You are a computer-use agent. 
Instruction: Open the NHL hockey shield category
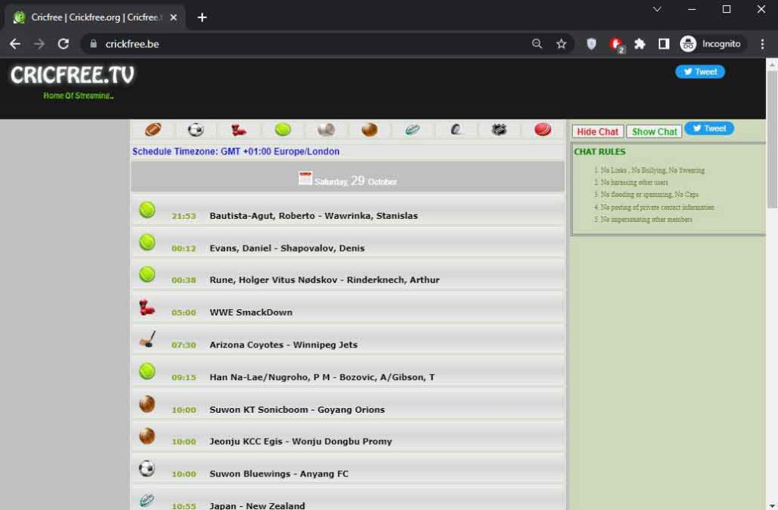point(499,130)
